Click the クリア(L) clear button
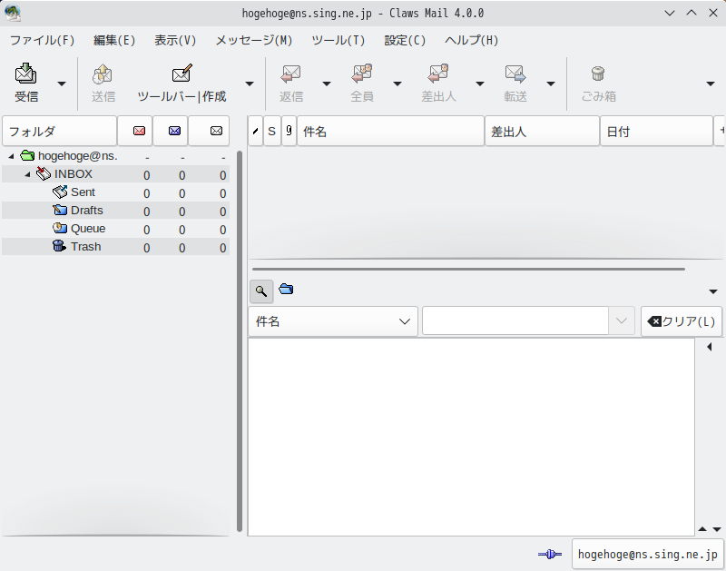Screen dimensions: 726x571 click(682, 321)
